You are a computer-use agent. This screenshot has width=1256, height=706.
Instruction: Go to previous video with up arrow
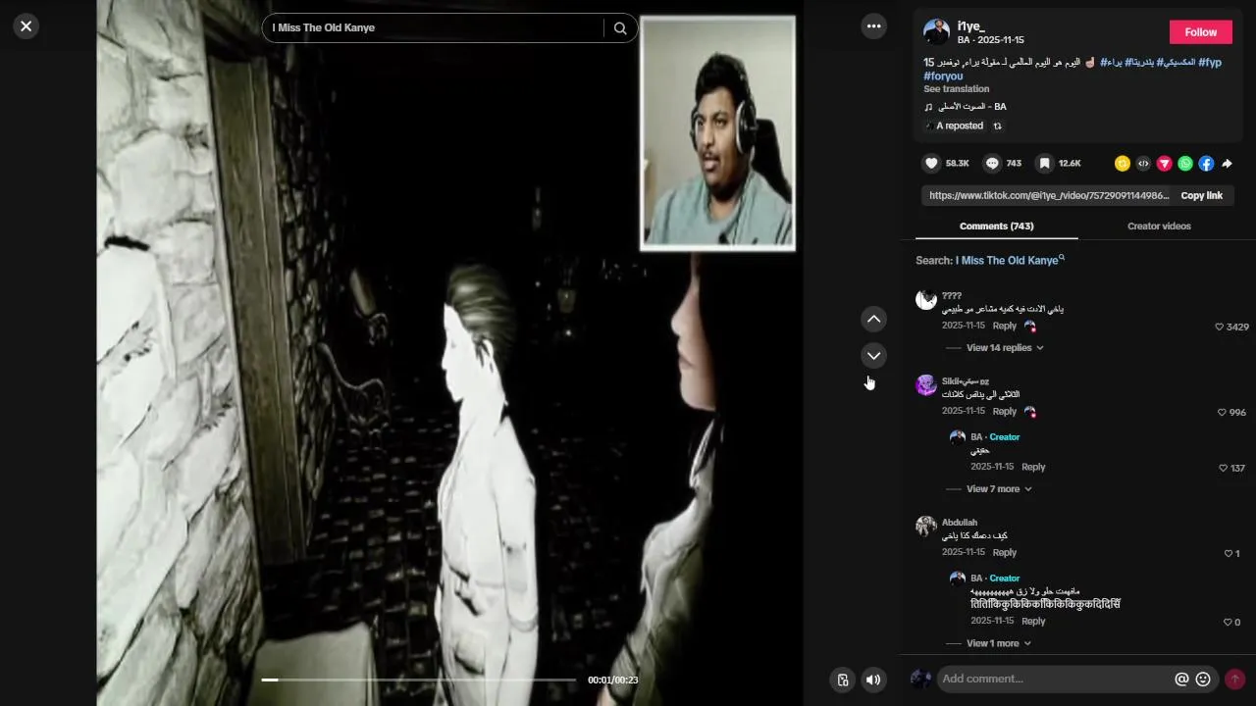(x=873, y=320)
